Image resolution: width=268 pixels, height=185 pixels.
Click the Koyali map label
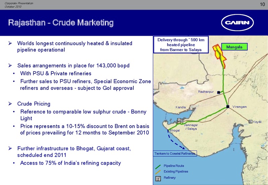[257, 122]
